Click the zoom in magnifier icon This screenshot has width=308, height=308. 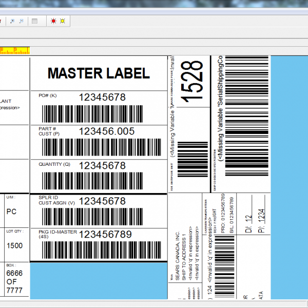[12, 21]
